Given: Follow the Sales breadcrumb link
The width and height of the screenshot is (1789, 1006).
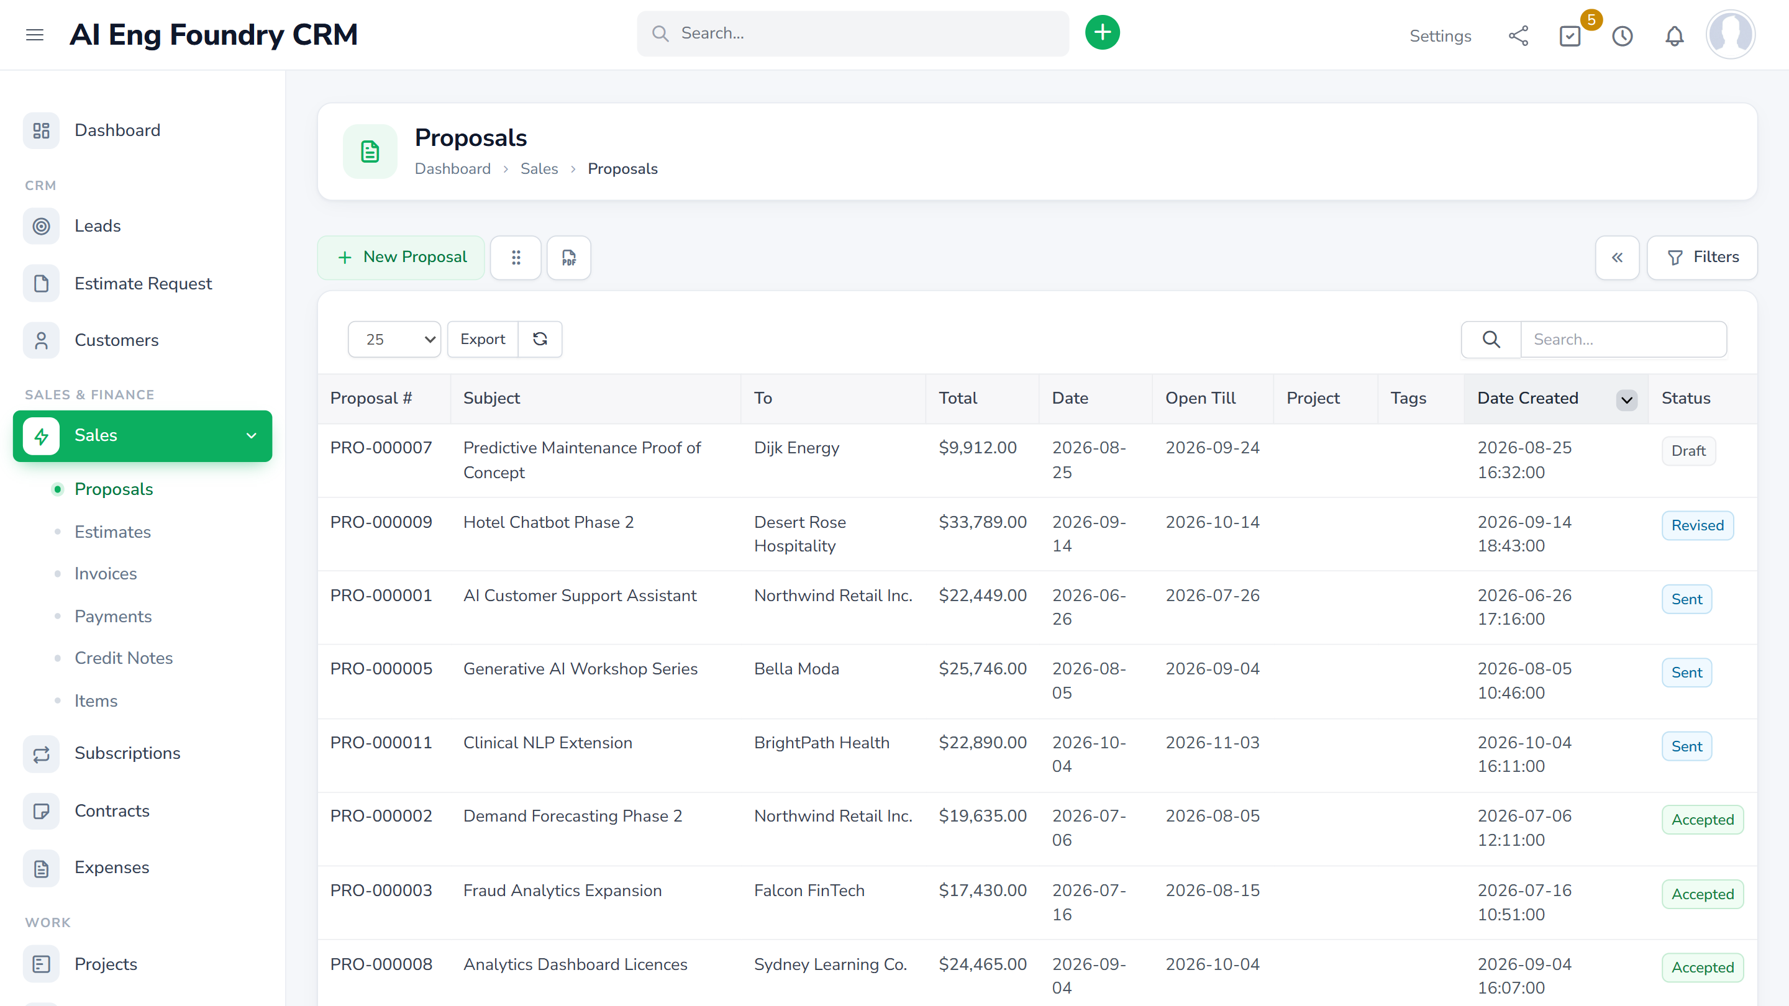Looking at the screenshot, I should [x=539, y=169].
